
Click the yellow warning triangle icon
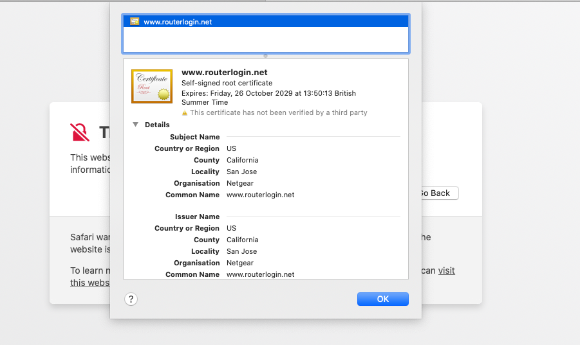click(185, 113)
